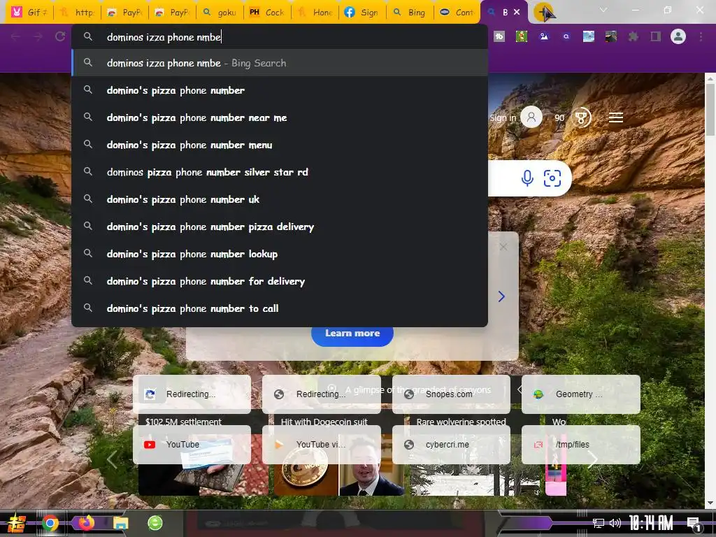716x537 pixels.
Task: Open the notification center icon
Action: 694,523
